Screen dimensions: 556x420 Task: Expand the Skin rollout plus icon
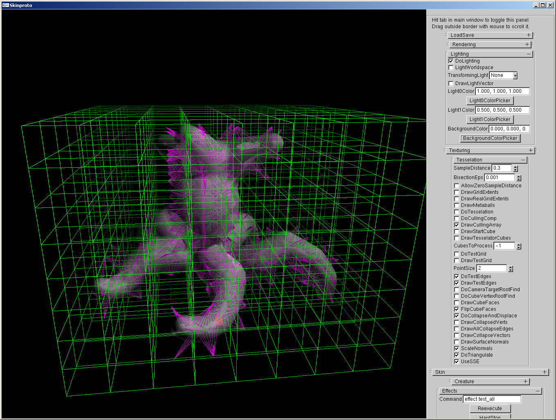(545, 372)
